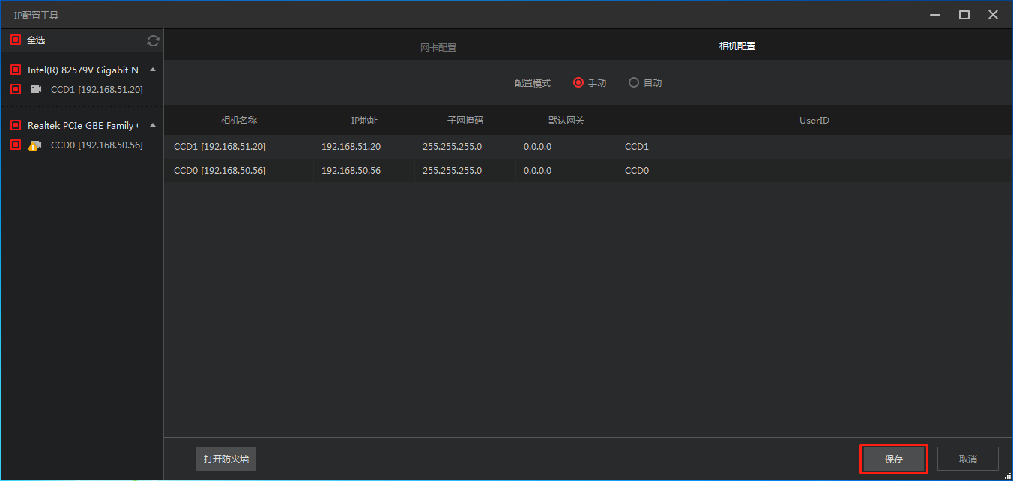Click the refresh icon beside 全选
This screenshot has width=1013, height=481.
coord(153,40)
